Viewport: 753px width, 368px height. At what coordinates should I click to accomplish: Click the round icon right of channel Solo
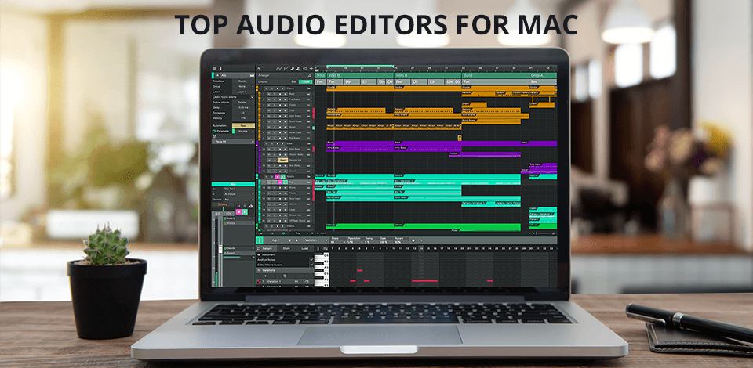click(251, 206)
